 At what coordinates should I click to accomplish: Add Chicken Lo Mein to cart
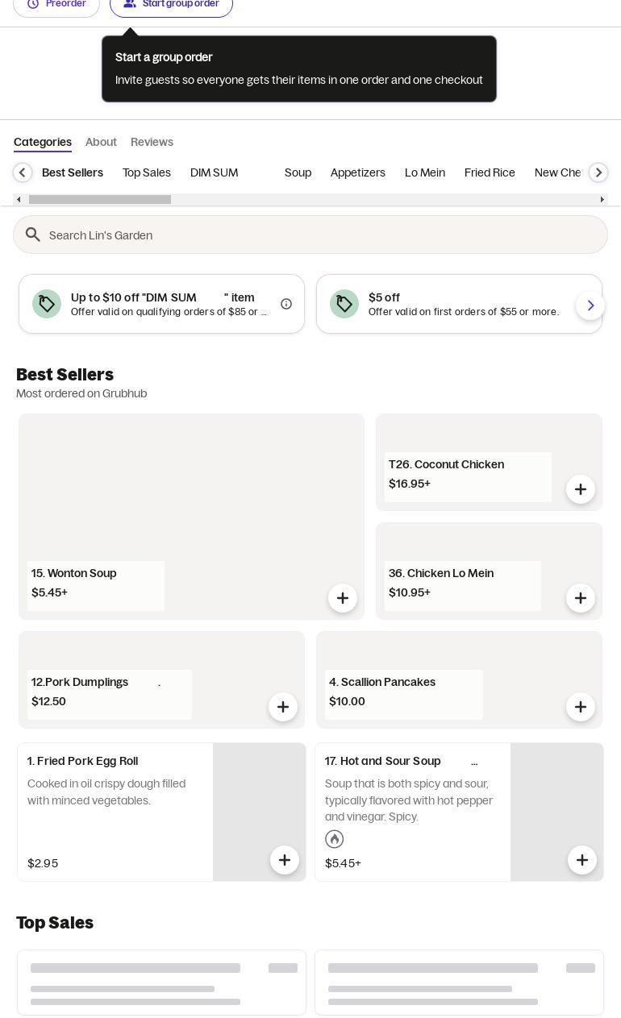point(581,598)
